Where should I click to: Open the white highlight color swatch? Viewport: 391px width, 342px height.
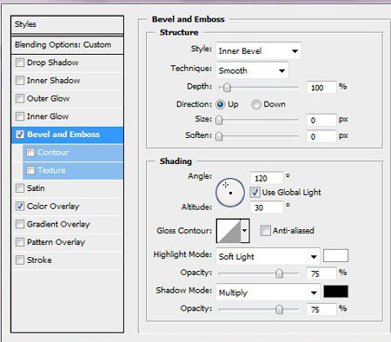(x=335, y=256)
